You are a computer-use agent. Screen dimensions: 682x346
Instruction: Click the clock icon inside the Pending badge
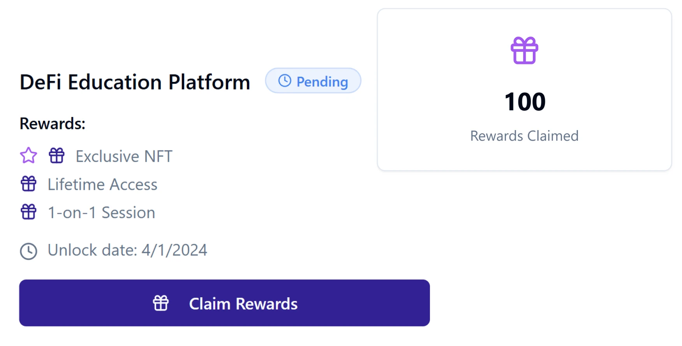[284, 81]
